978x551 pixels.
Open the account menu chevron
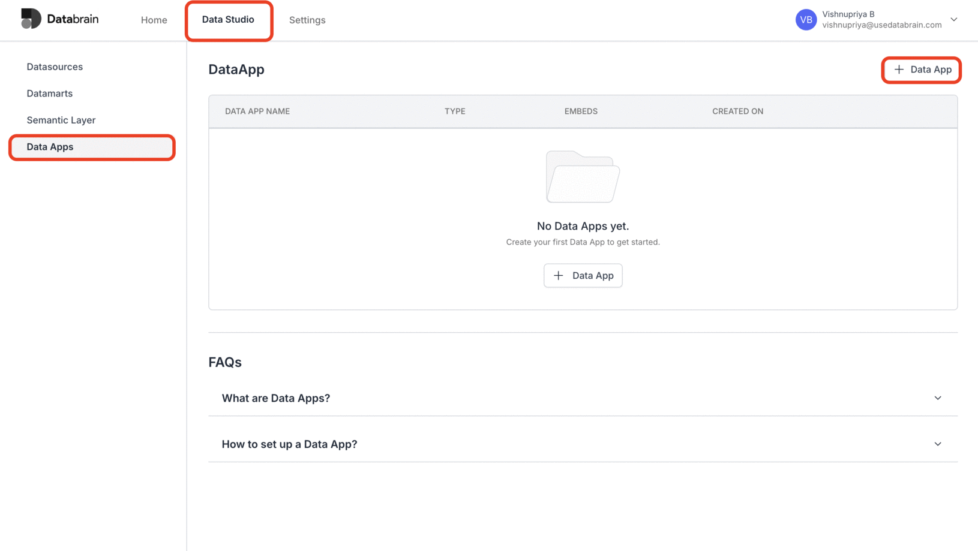point(954,20)
